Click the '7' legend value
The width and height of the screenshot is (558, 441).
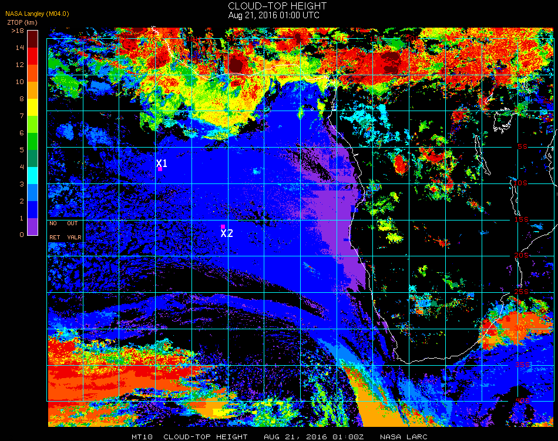click(x=22, y=116)
